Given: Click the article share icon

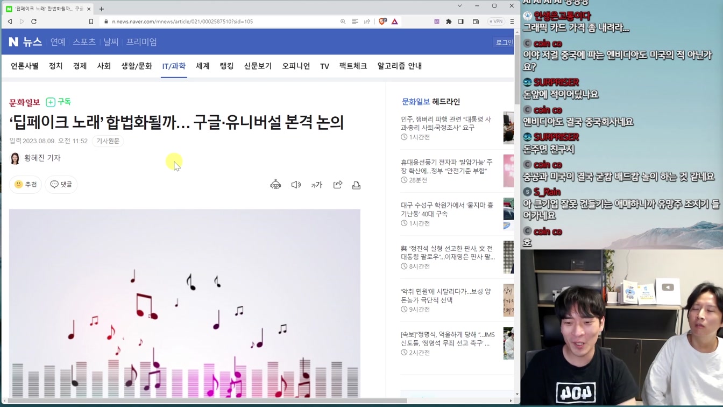Looking at the screenshot, I should [338, 185].
